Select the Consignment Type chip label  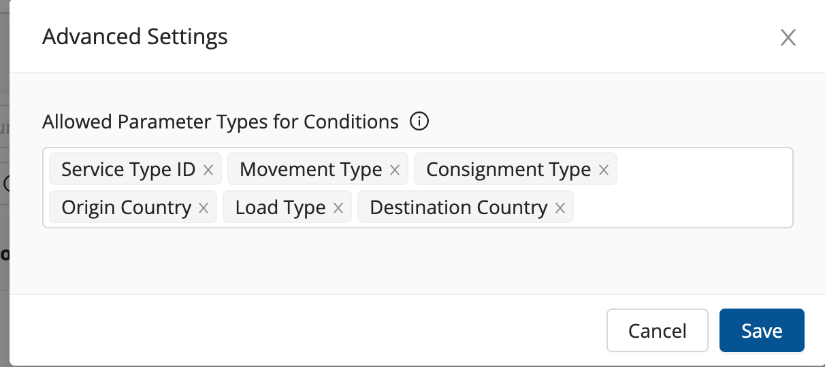tap(508, 169)
